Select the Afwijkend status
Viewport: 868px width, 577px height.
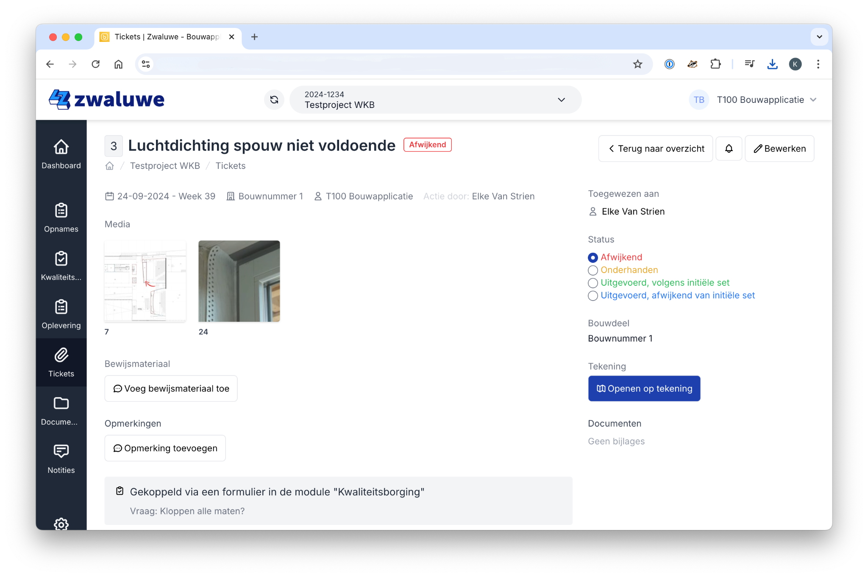pyautogui.click(x=615, y=257)
